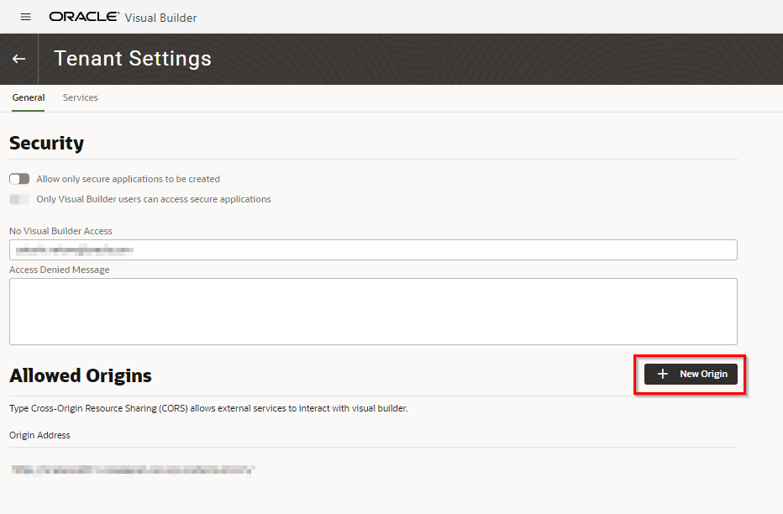Click the Visual Builder product name
783x514 pixels.
pyautogui.click(x=160, y=17)
